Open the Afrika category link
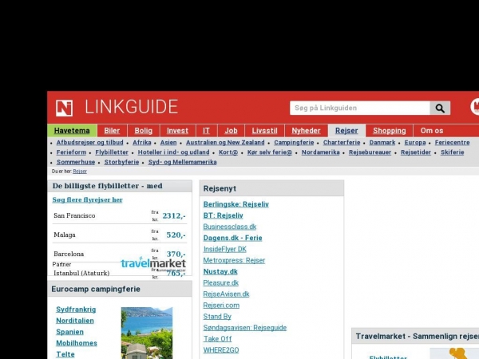This screenshot has height=359, width=479. 142,142
